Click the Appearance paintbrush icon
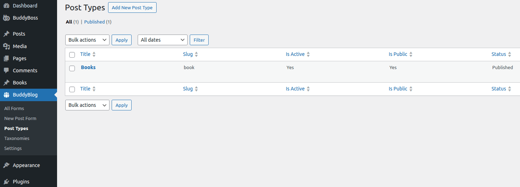Image resolution: width=520 pixels, height=187 pixels. (6, 165)
